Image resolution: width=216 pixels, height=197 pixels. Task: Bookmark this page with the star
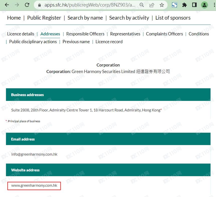click(162, 5)
